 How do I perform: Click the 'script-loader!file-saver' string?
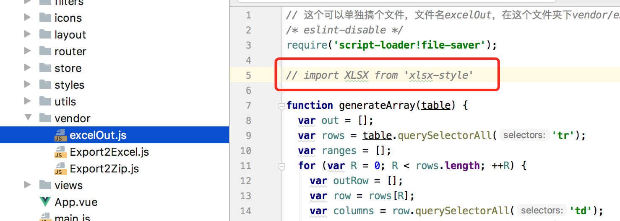[x=409, y=45]
